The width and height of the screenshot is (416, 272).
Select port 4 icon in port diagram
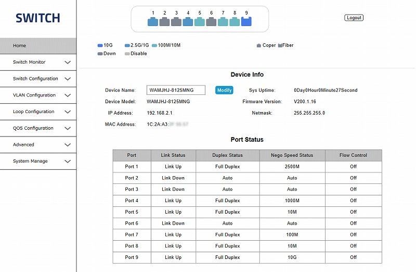[x=188, y=22]
